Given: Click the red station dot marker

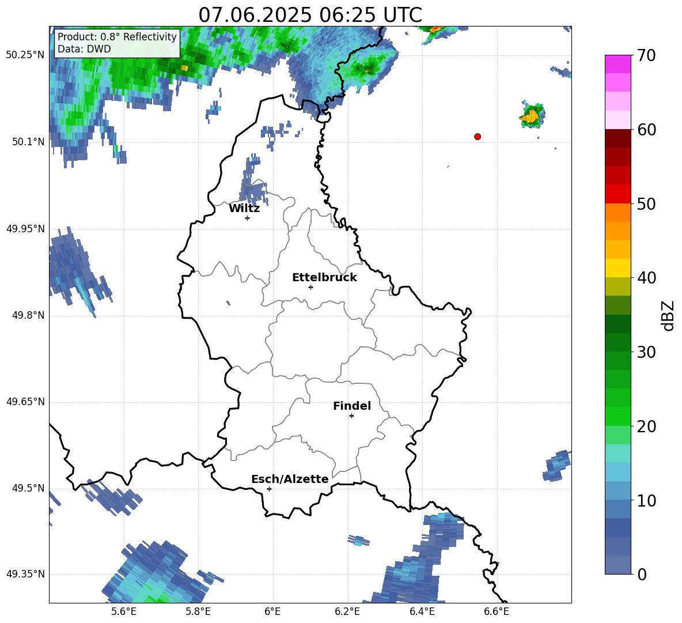Looking at the screenshot, I should [478, 137].
